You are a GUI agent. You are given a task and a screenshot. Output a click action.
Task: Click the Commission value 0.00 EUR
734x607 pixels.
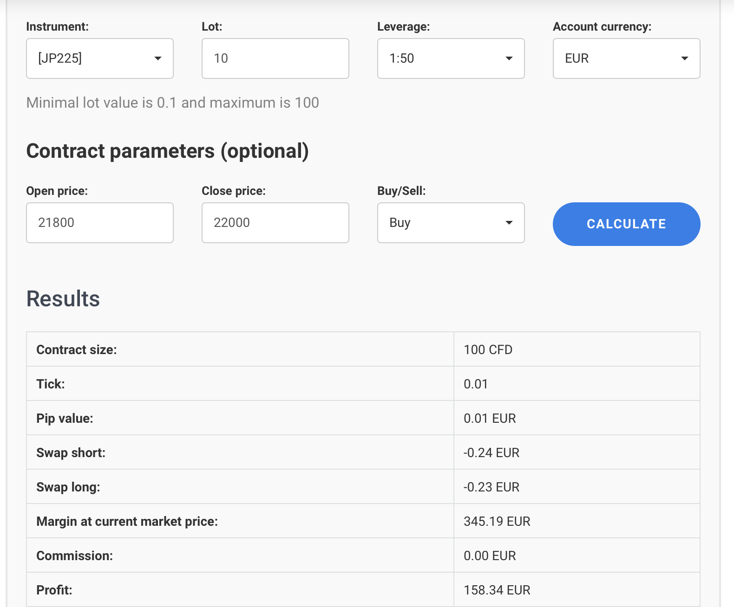[x=490, y=555]
